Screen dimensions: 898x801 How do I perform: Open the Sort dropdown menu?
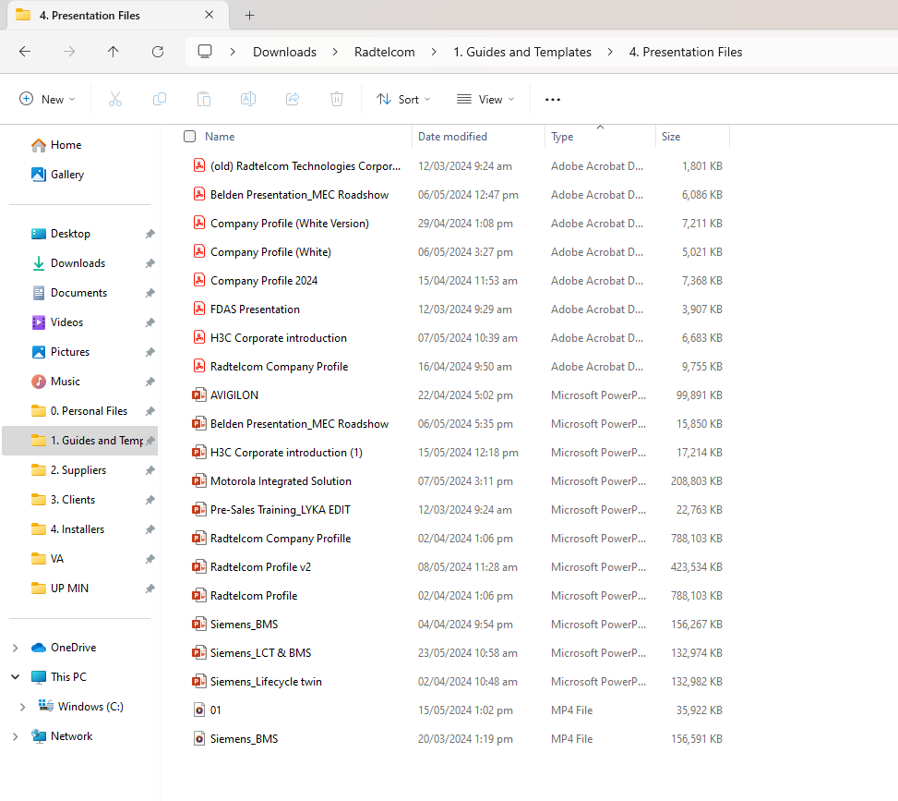[403, 99]
